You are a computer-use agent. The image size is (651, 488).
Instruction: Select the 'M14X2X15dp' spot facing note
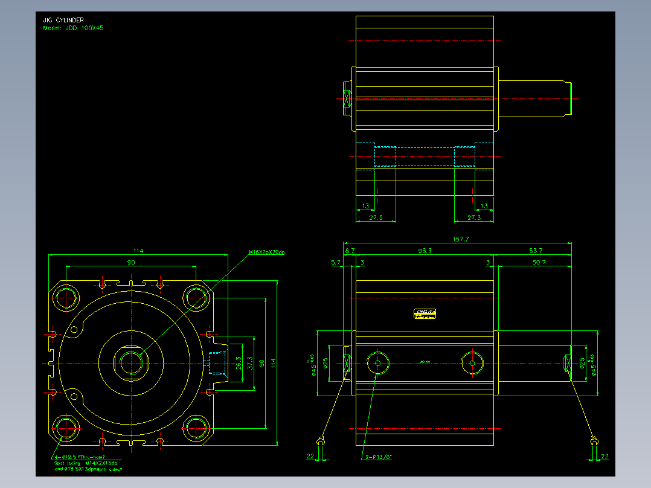pos(101,463)
